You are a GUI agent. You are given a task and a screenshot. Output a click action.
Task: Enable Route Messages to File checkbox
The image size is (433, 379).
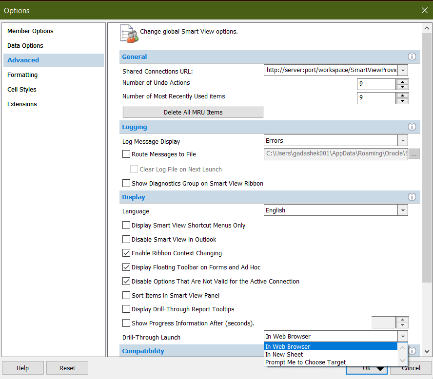[126, 154]
